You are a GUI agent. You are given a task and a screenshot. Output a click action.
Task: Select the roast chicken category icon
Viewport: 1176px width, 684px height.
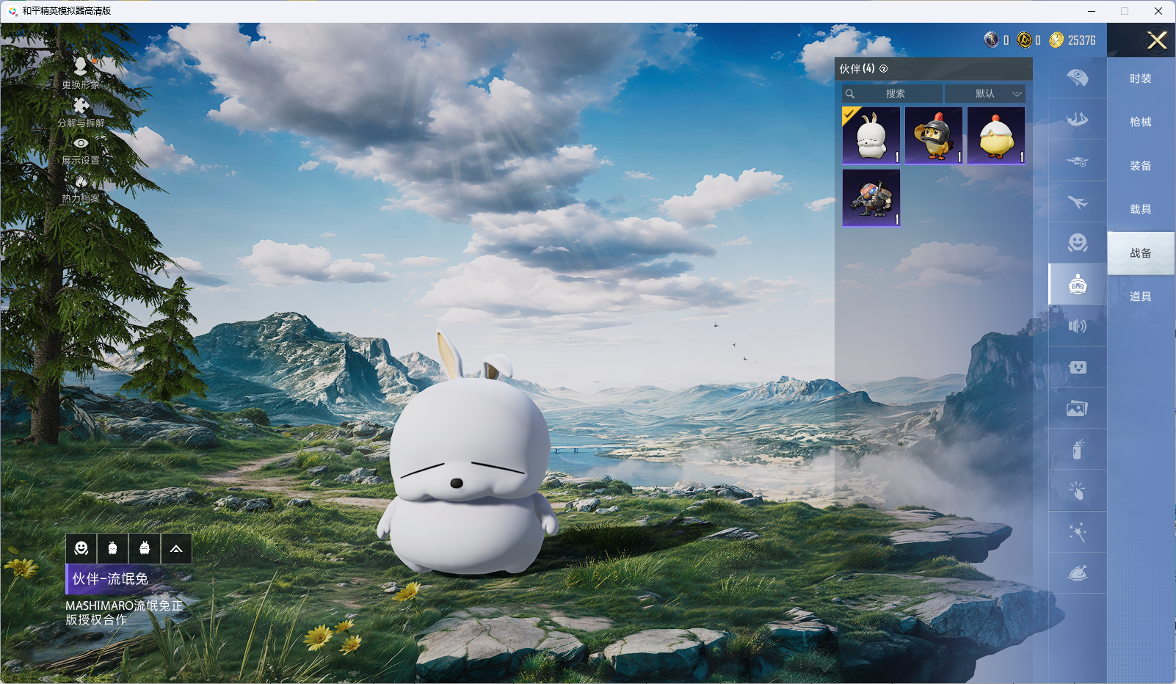pos(1077,573)
